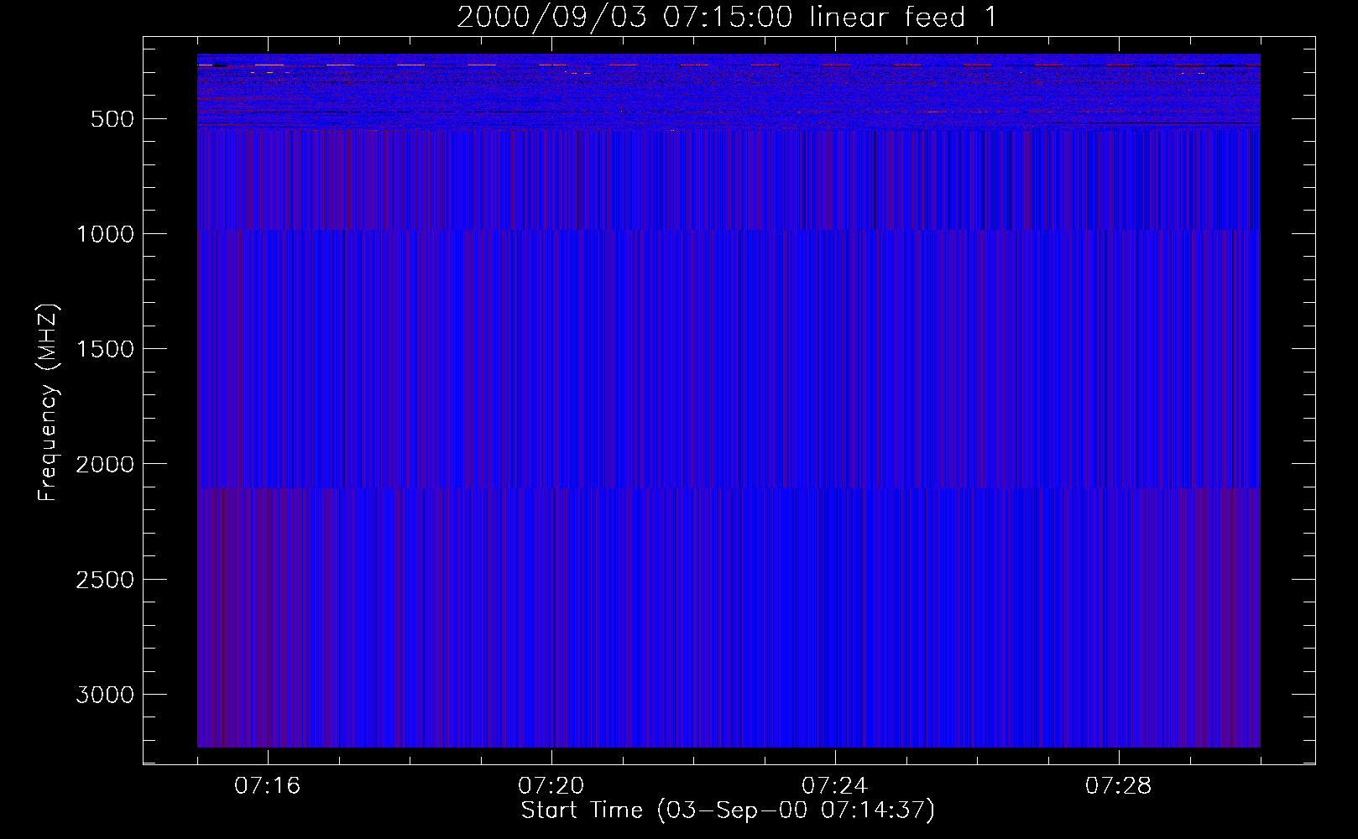Click the plot title '2000/09/03 07:15:00 linear feed 1'
Image resolution: width=1358 pixels, height=839 pixels.
pos(727,17)
